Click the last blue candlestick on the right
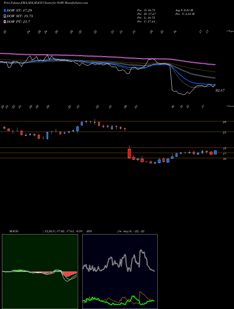Viewport: 234px width, 309px height. [x=215, y=152]
